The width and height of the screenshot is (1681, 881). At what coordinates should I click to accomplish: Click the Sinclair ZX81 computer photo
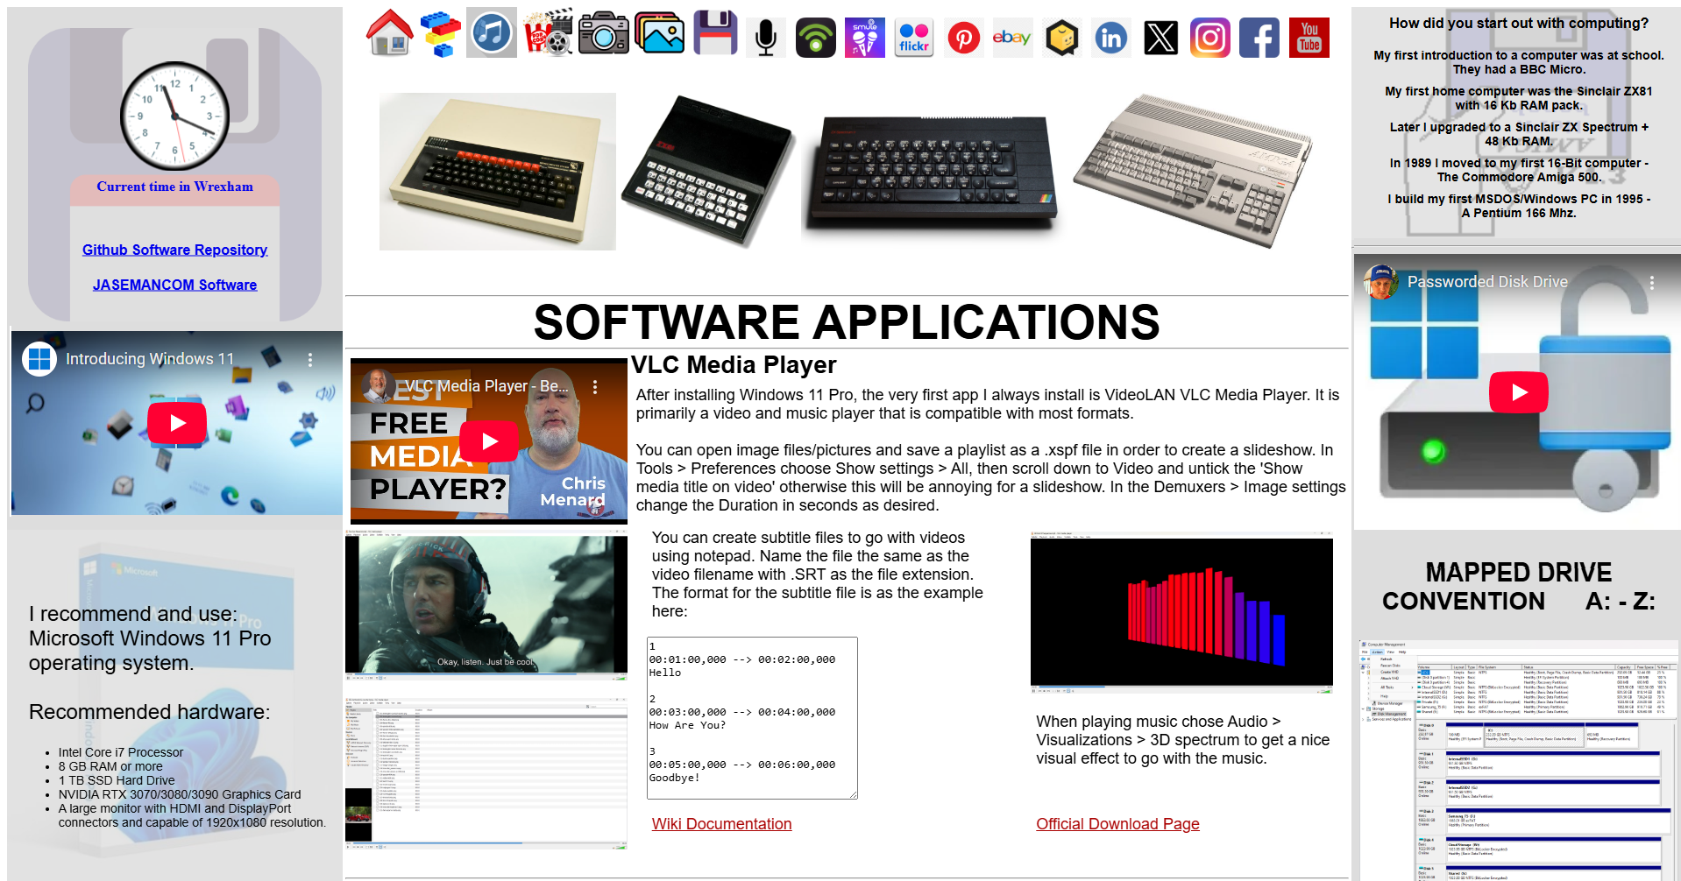coord(707,171)
